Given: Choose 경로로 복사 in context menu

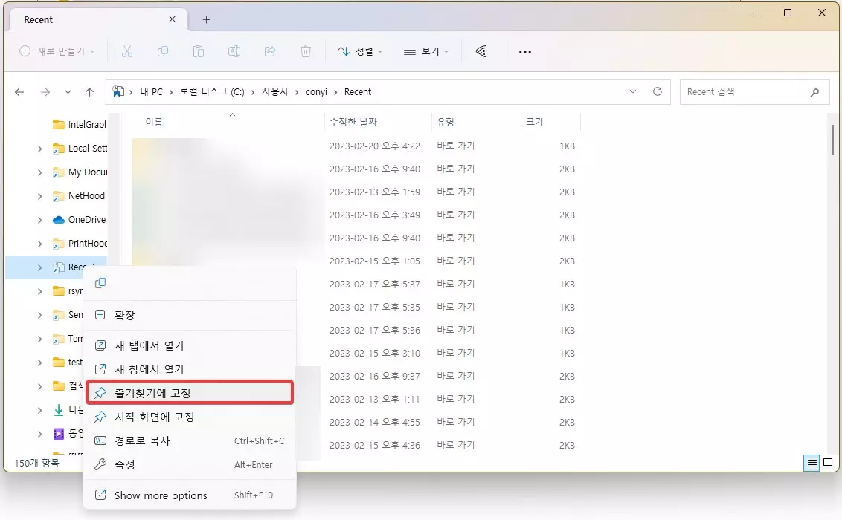Looking at the screenshot, I should (190, 441).
